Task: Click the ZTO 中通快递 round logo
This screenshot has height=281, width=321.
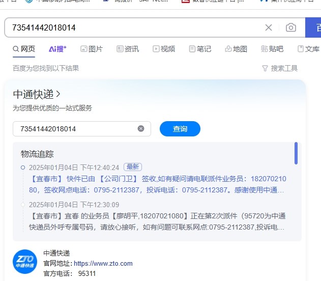Action: point(25,262)
